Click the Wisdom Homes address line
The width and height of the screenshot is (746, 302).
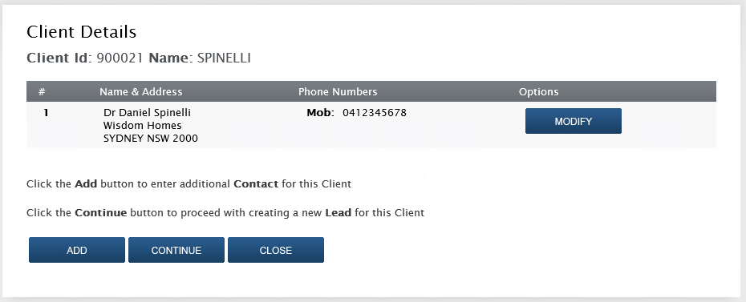coord(142,126)
